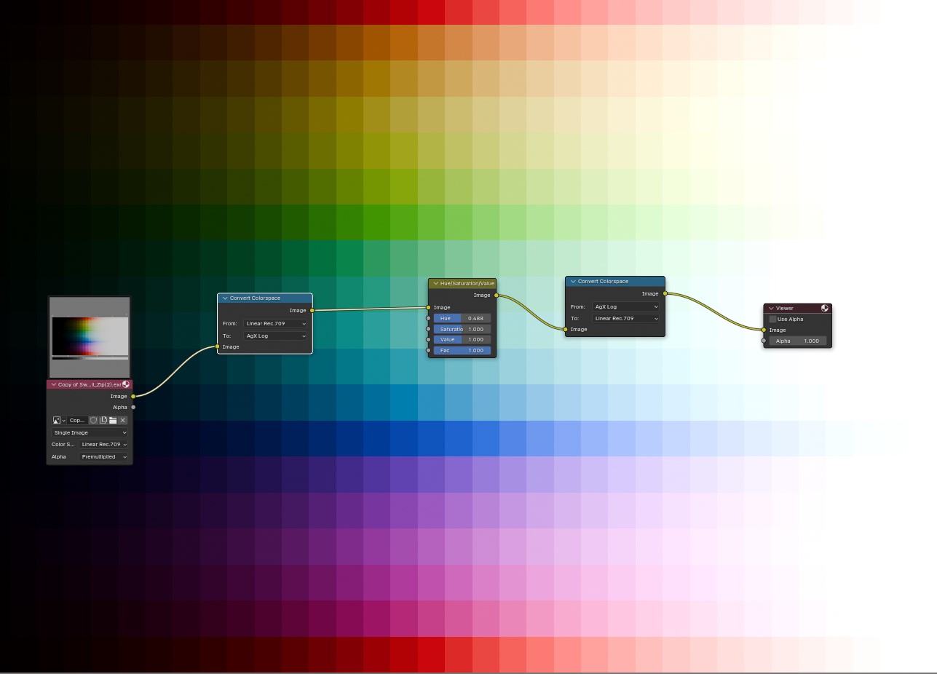Click the Fac input socket dot
Image resolution: width=937 pixels, height=674 pixels.
pyautogui.click(x=428, y=351)
